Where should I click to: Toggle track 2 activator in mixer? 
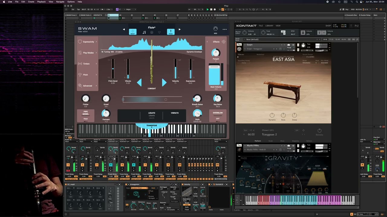point(82,165)
